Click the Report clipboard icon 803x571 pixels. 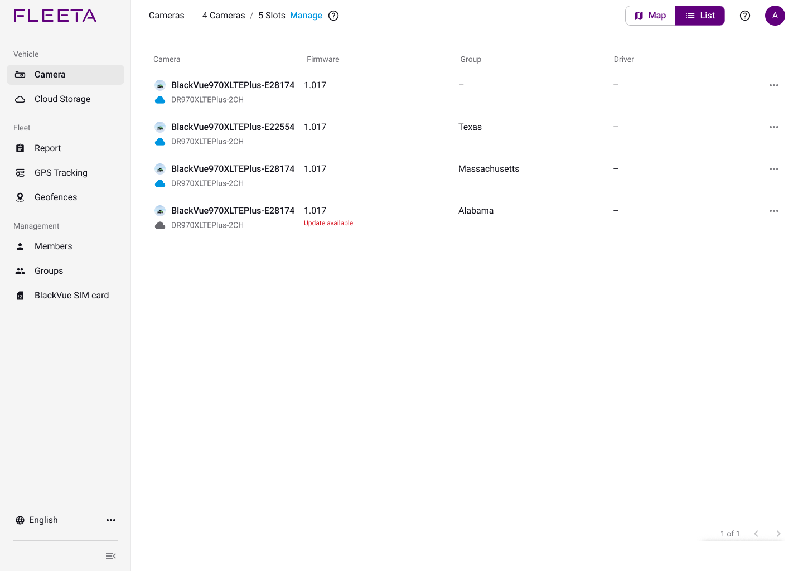coord(20,148)
